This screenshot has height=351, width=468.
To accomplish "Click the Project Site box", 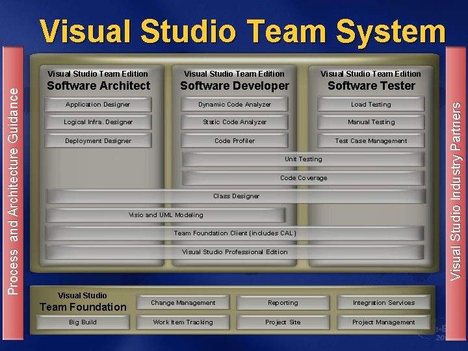I will coord(283,322).
